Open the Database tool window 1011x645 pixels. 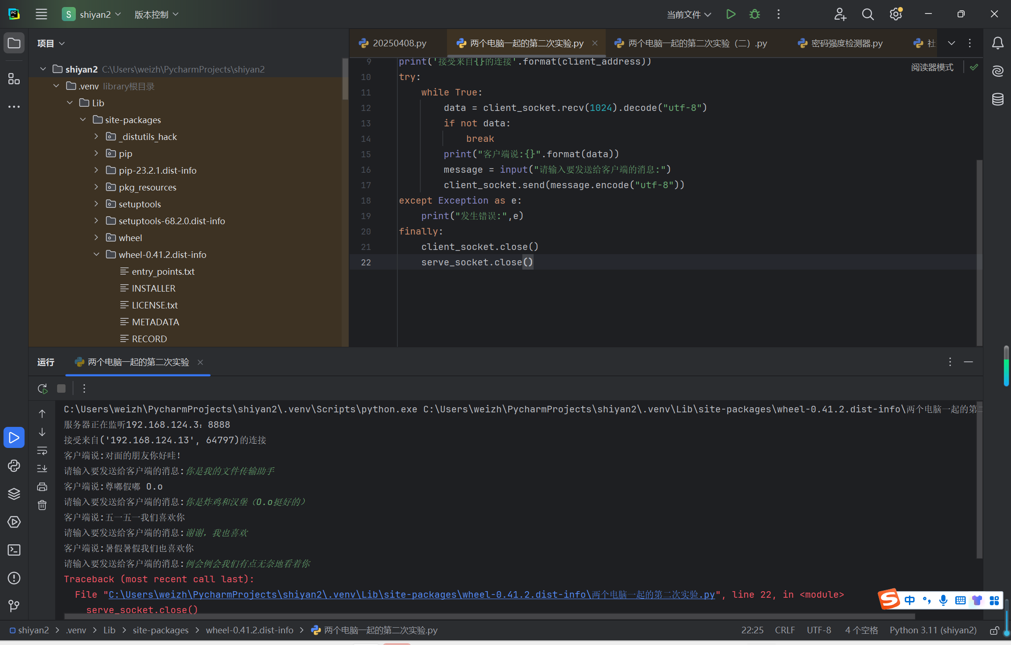coord(997,99)
